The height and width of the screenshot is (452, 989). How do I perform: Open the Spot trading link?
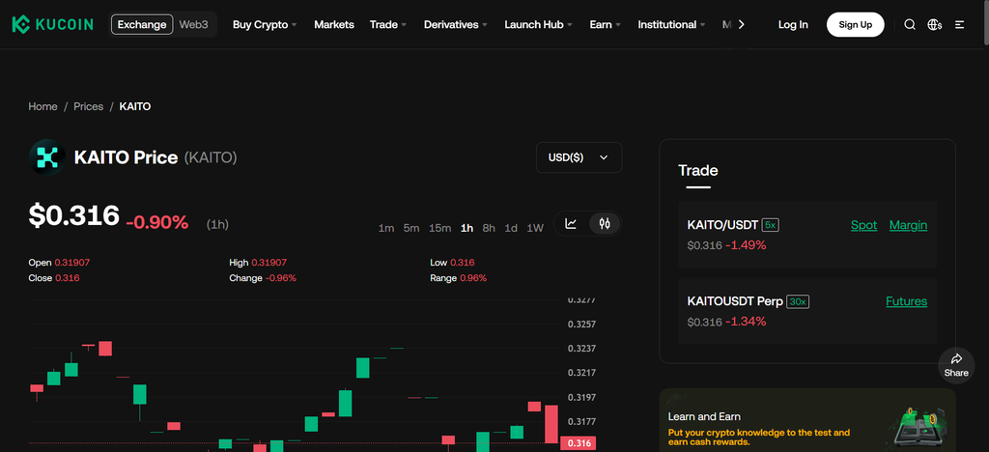click(863, 225)
